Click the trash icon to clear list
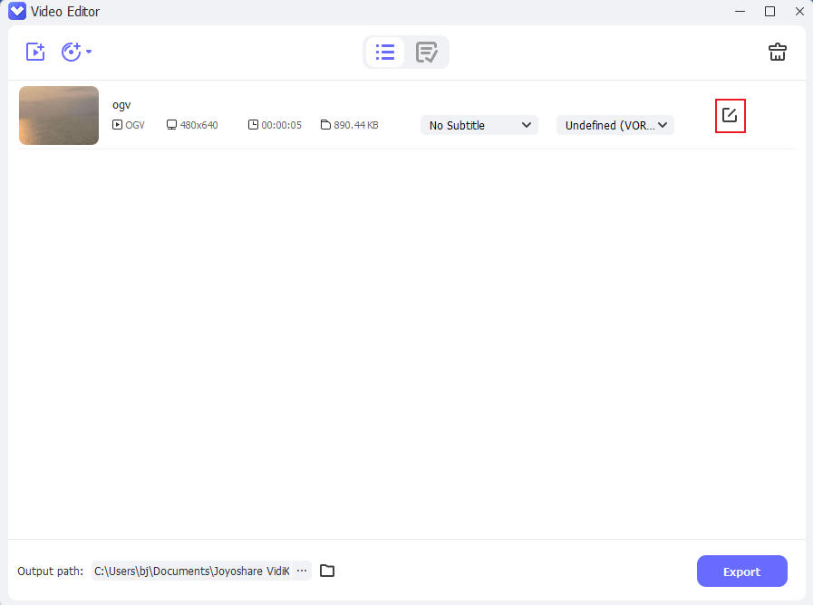The width and height of the screenshot is (813, 605). point(777,52)
